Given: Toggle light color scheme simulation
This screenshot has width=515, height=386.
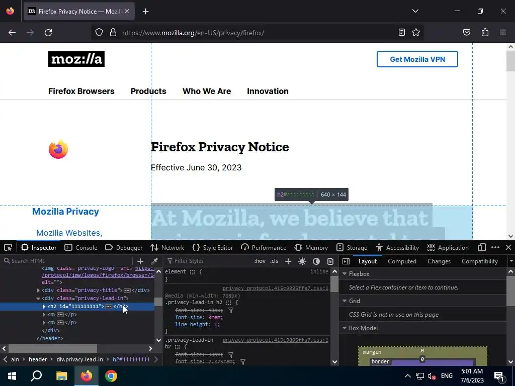Looking at the screenshot, I should (302, 261).
